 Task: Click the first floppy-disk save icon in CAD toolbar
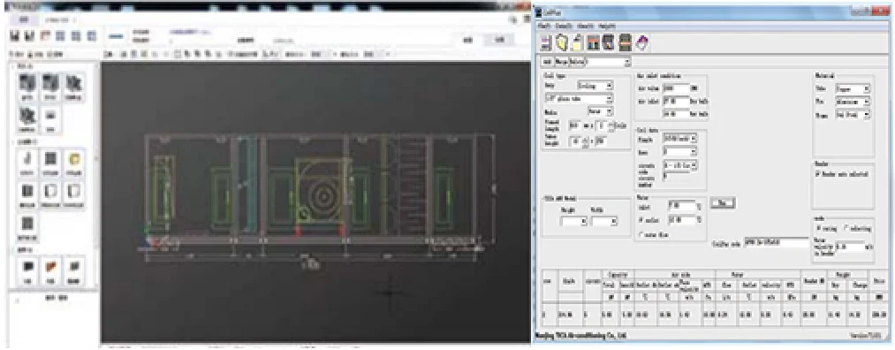pyautogui.click(x=15, y=35)
